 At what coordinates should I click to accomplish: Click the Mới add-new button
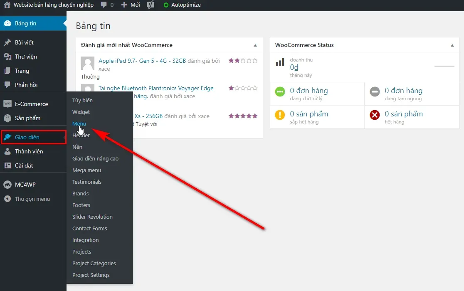[x=131, y=5]
